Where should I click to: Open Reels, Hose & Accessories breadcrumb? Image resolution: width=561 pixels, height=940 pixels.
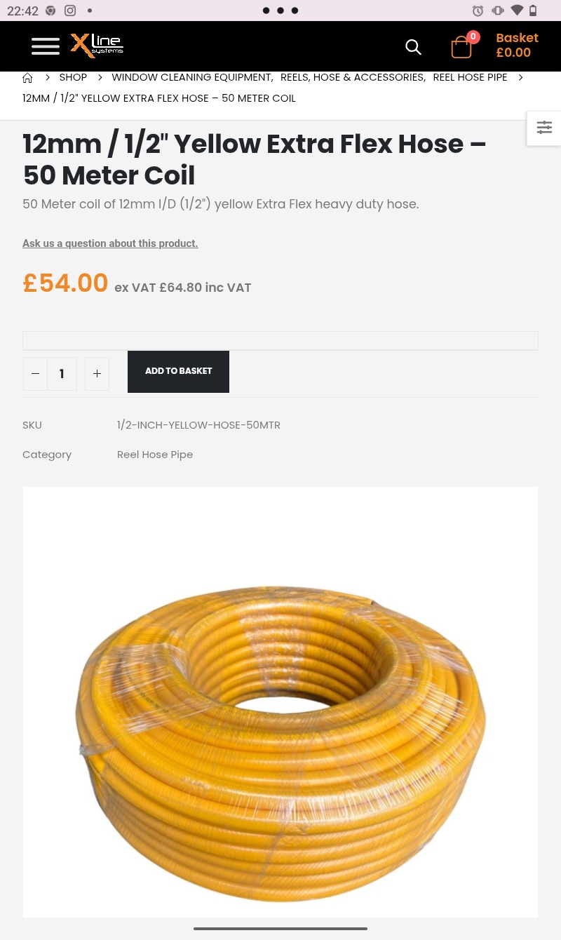tap(352, 77)
